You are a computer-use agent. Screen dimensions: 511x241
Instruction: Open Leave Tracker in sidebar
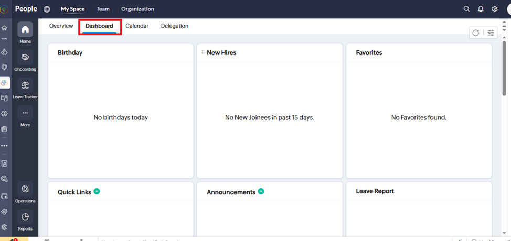pyautogui.click(x=25, y=86)
